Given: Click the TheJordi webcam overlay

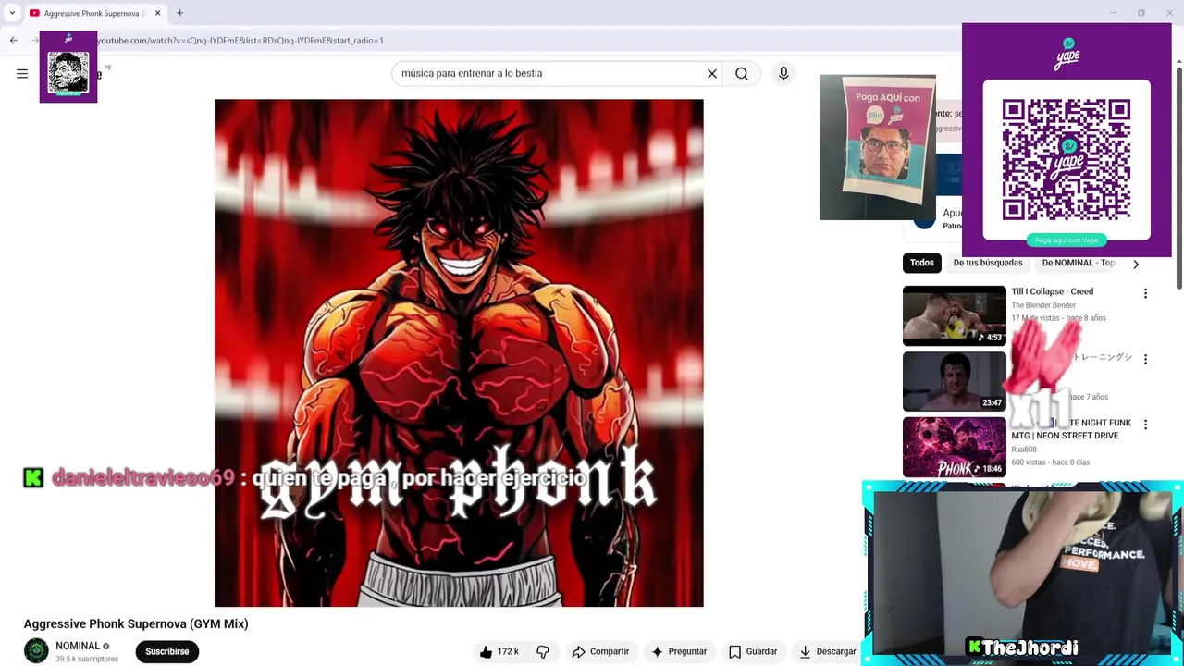Looking at the screenshot, I should click(x=1022, y=573).
